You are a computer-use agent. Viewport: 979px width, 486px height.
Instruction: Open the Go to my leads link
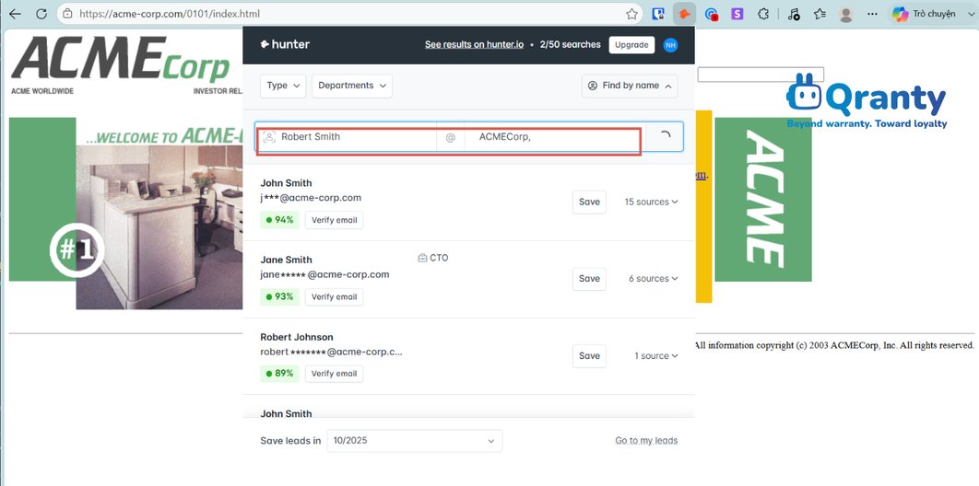pos(646,441)
